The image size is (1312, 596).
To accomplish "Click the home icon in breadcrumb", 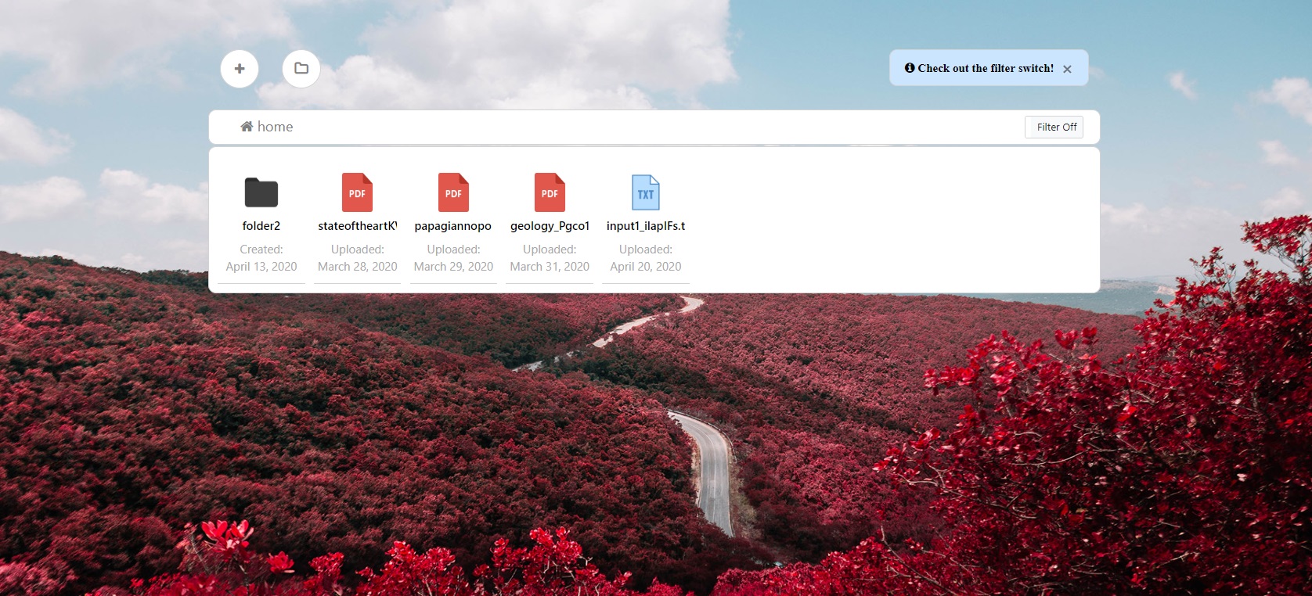I will coord(247,126).
